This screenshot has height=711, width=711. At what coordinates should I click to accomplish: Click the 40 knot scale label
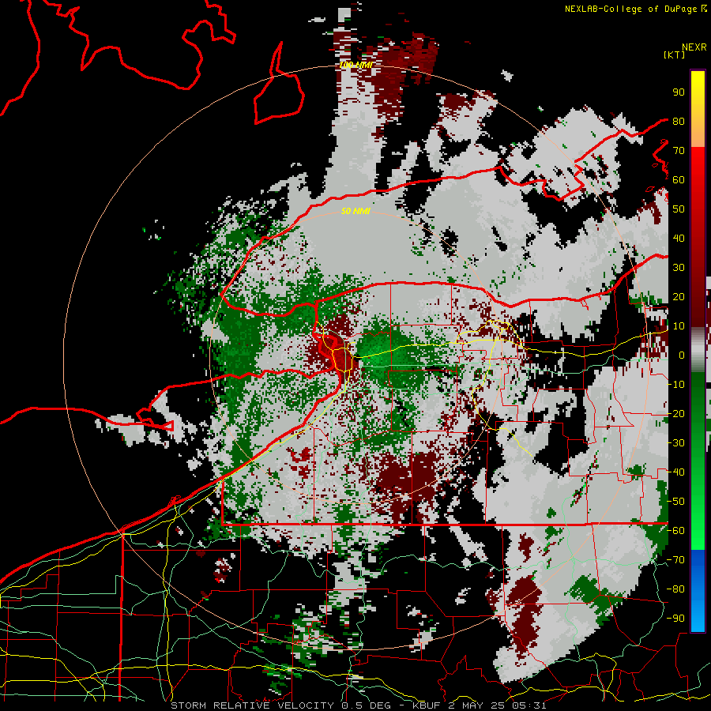tap(679, 238)
